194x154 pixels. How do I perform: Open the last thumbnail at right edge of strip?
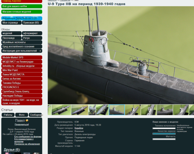coord(191,110)
